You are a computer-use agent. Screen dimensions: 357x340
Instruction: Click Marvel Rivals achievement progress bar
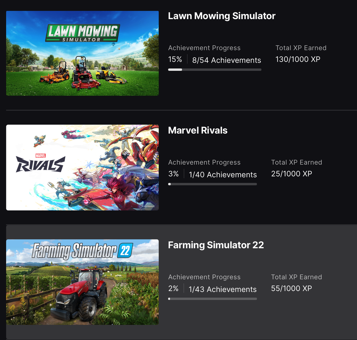click(x=213, y=184)
